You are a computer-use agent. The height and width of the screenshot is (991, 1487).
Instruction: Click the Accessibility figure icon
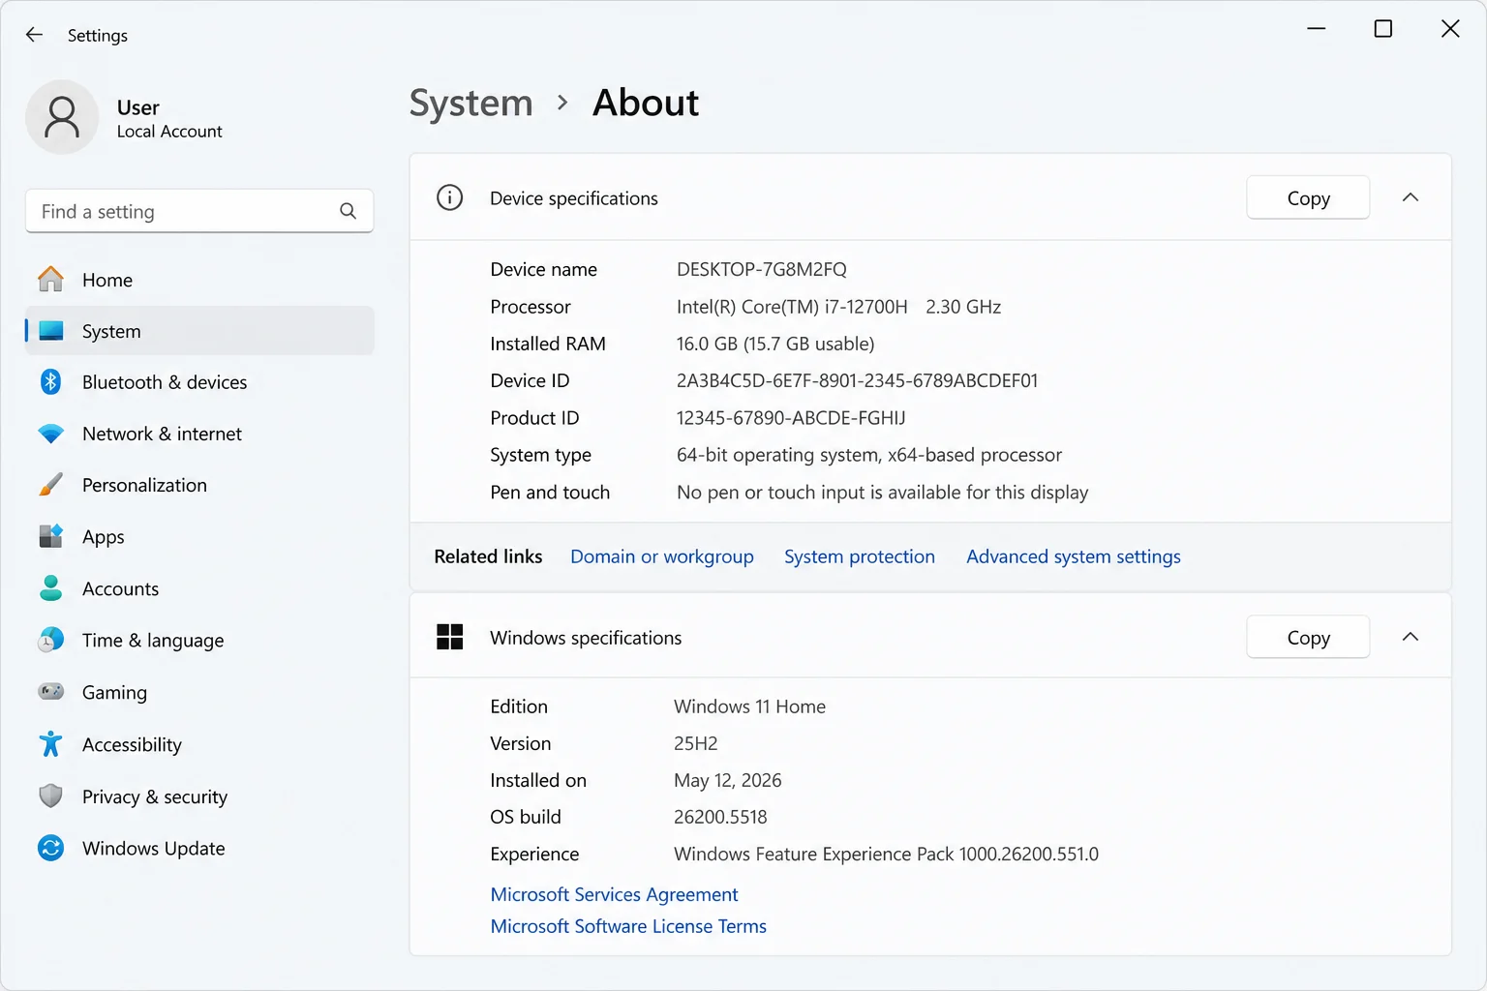[x=50, y=744]
